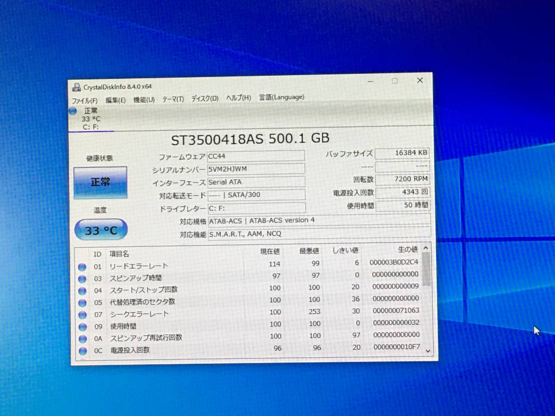Screen dimensions: 555x416
Task: Select the リードエラーレート row name
Action: click(138, 266)
